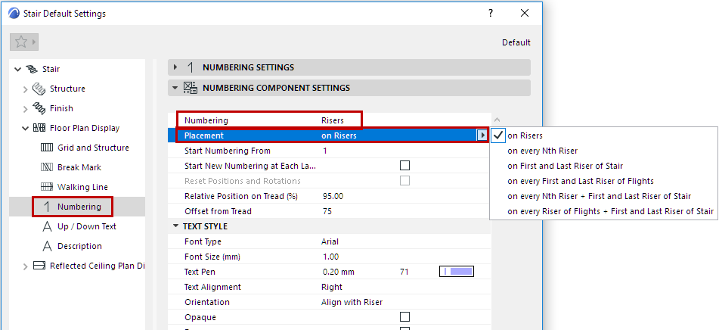Click the Text Pen color swatch
719x330 pixels.
point(457,272)
